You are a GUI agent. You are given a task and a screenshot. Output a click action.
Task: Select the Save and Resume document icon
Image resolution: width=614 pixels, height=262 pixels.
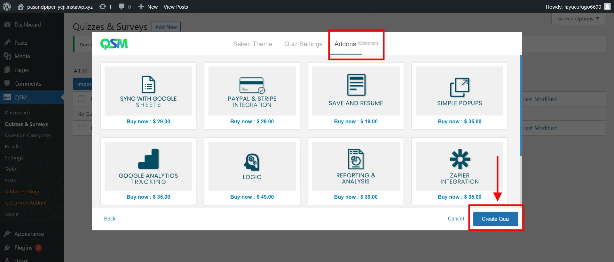tap(356, 85)
